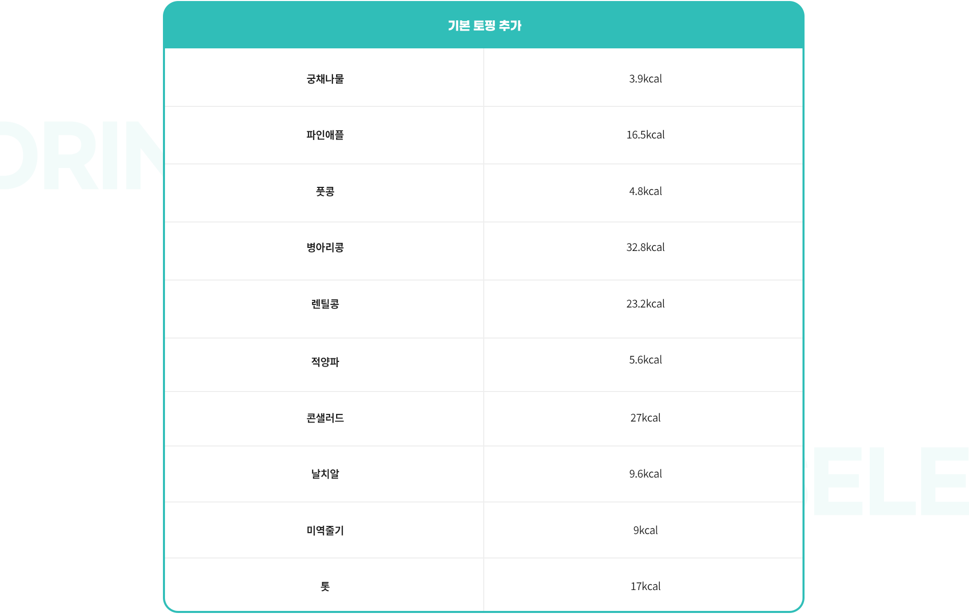Screen dimensions: 969x615
Task: Click the 32.8kcal value
Action: (645, 247)
